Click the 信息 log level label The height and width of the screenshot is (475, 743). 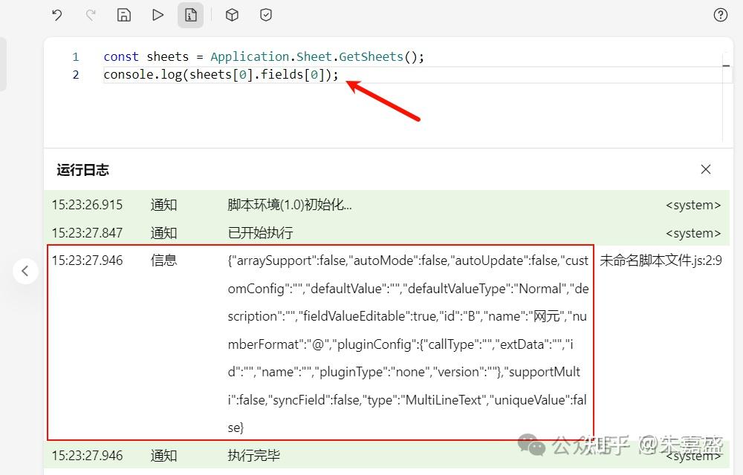coord(163,261)
